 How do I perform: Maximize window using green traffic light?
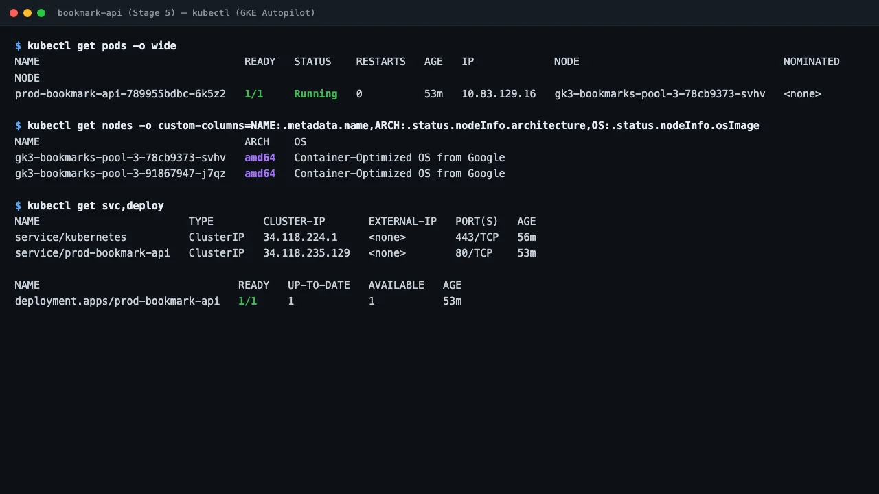(x=41, y=13)
